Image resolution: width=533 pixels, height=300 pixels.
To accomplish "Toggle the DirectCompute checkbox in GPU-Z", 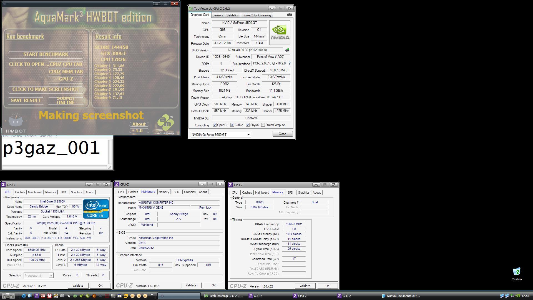I will pos(263,125).
